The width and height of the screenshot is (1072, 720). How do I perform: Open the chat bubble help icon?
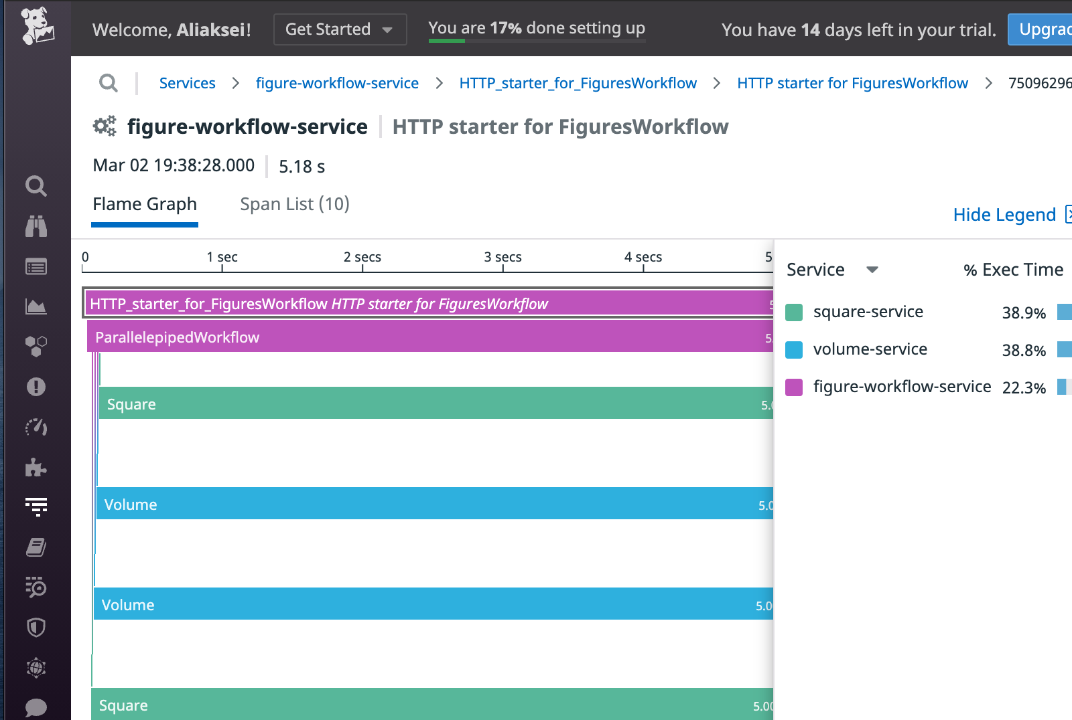(x=36, y=707)
